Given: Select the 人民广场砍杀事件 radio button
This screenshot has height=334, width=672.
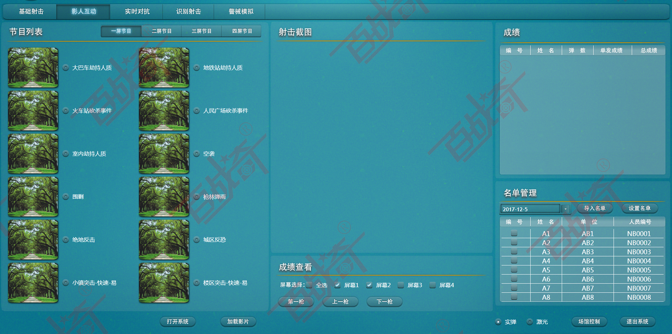Looking at the screenshot, I should [197, 111].
